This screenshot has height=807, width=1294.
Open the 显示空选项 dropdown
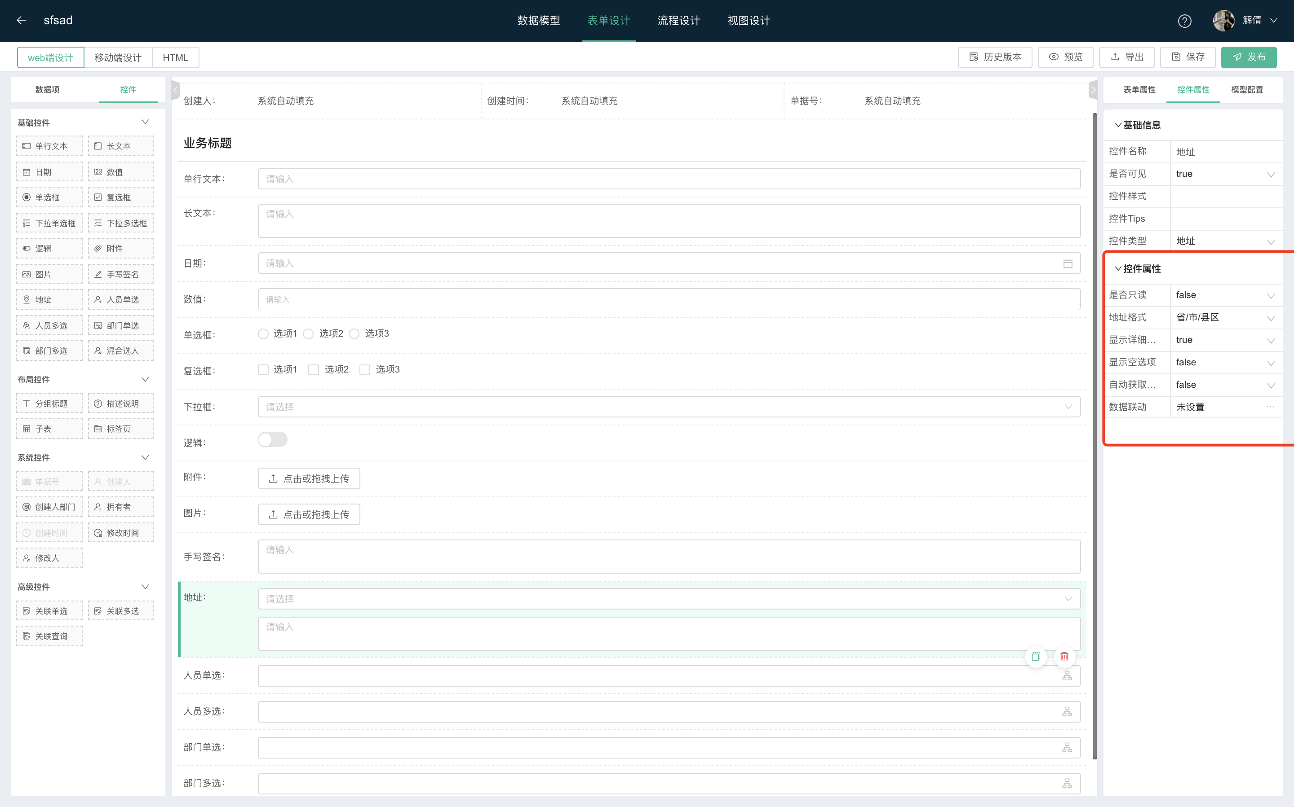click(1226, 362)
